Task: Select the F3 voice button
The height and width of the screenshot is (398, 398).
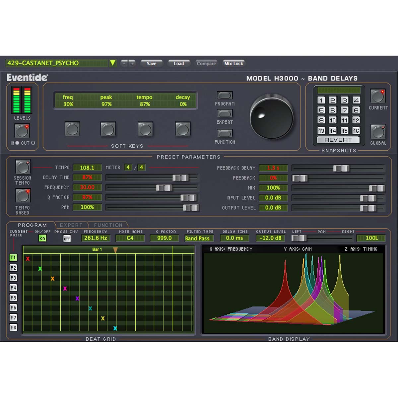Action: (13, 278)
